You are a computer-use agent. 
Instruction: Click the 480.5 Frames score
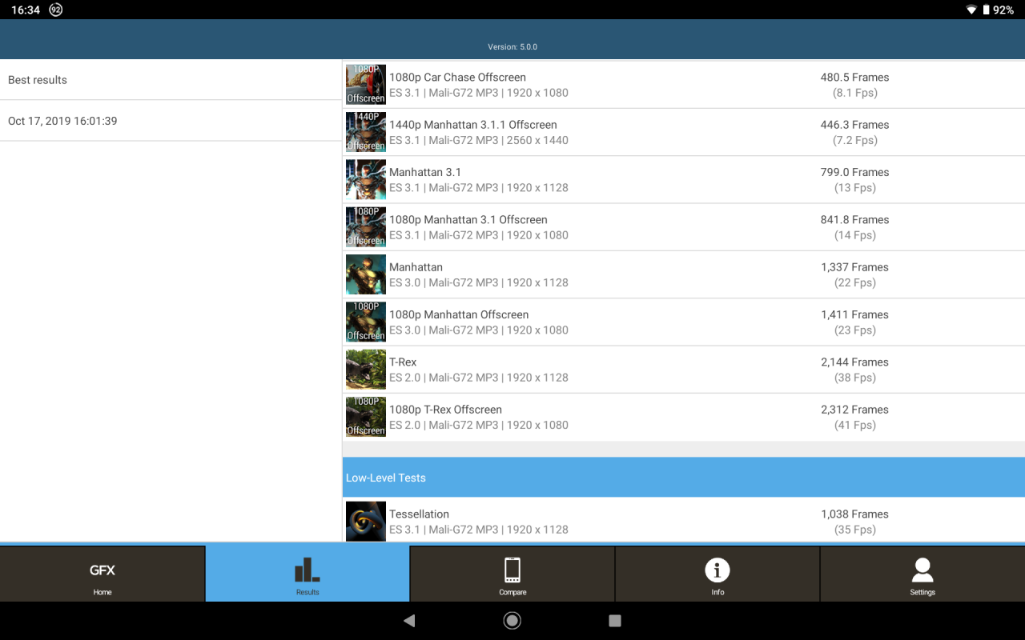[x=854, y=78]
